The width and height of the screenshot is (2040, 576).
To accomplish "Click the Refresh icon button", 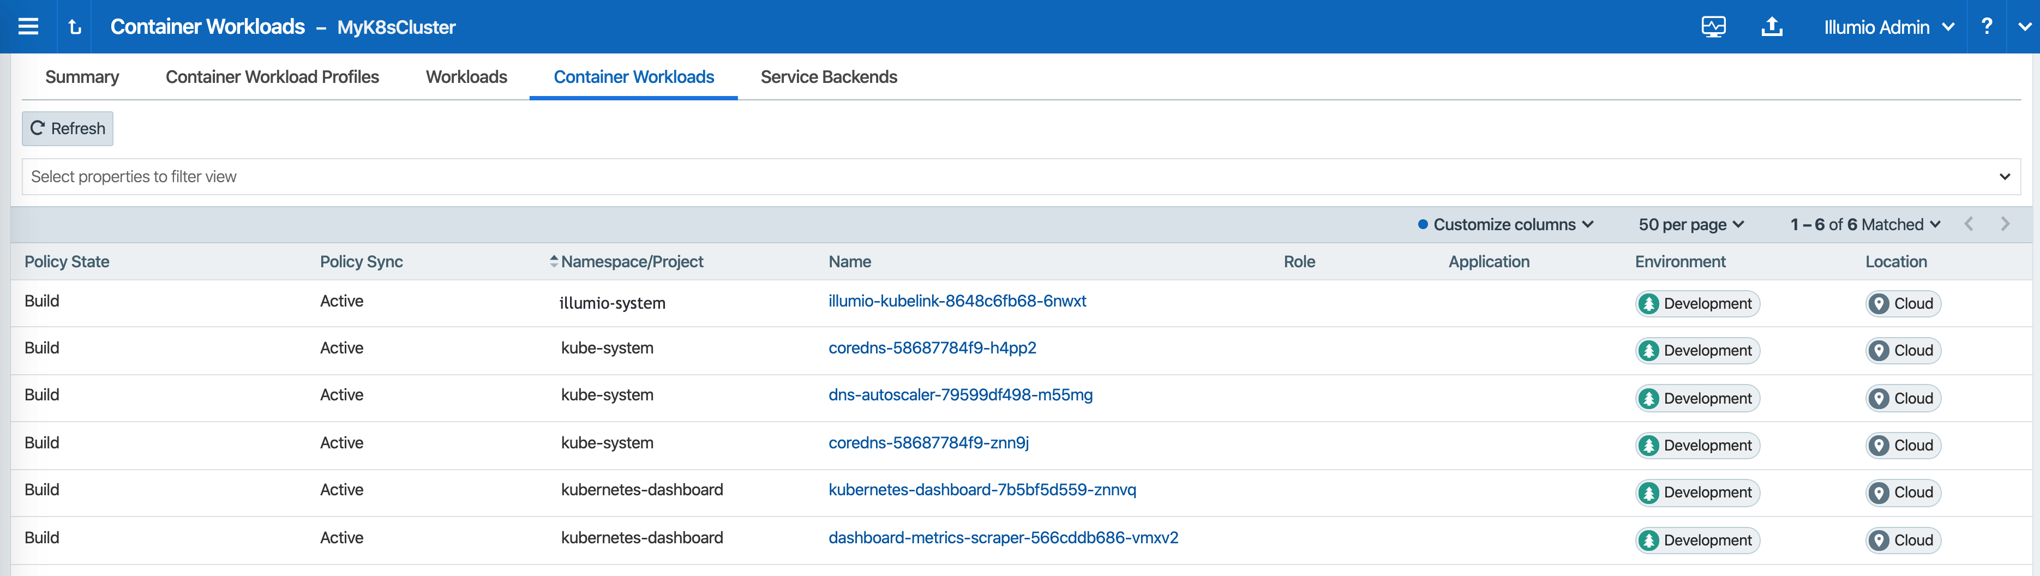I will pyautogui.click(x=39, y=128).
